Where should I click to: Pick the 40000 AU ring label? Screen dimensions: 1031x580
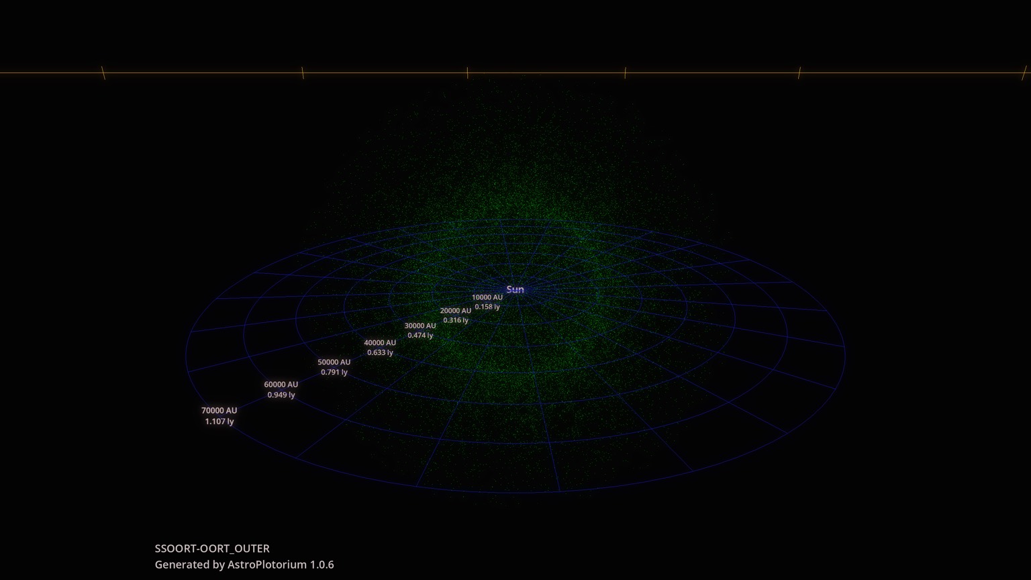tap(380, 343)
